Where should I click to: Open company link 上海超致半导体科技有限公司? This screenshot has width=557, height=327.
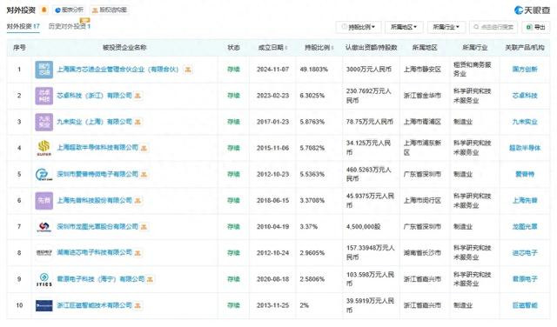[97, 148]
